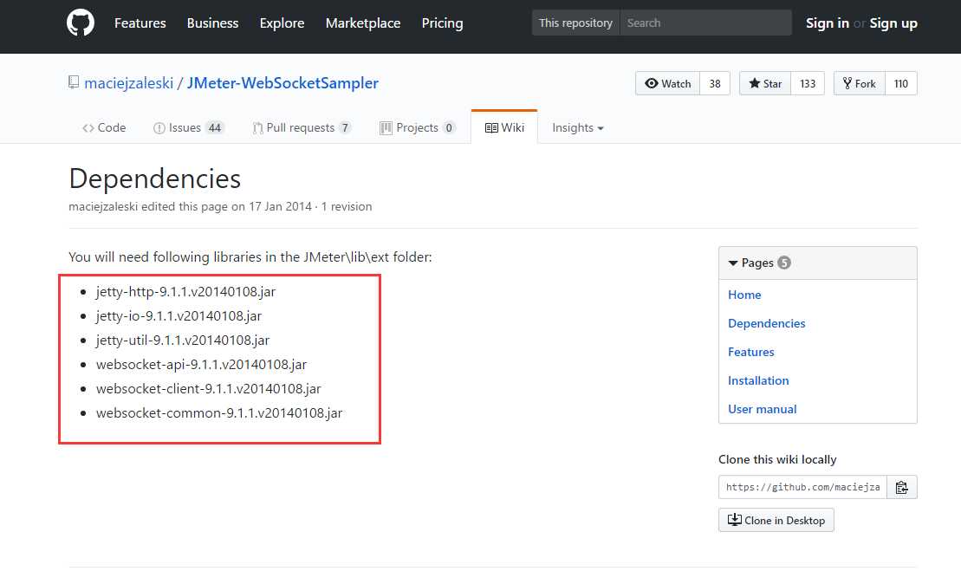
Task: Open Marketplace in top navigation
Action: tap(363, 23)
